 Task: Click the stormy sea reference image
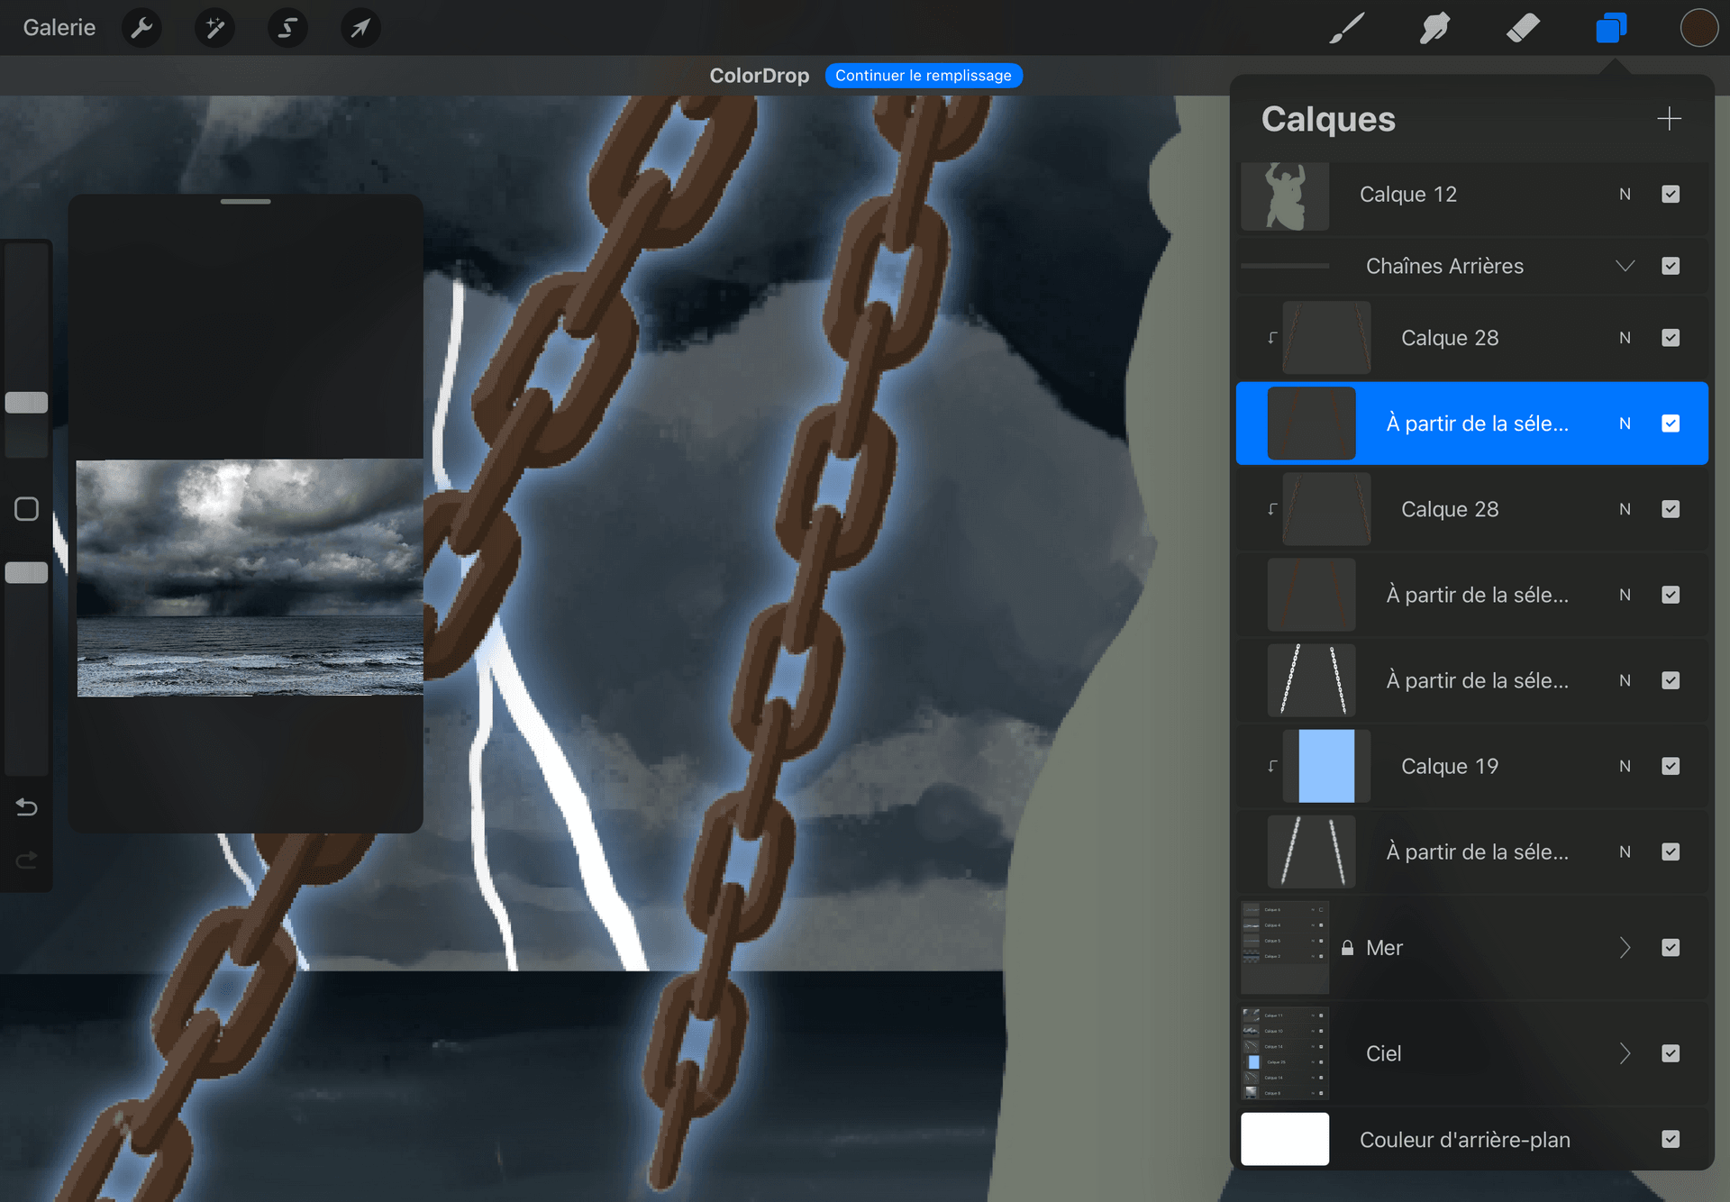tap(250, 578)
